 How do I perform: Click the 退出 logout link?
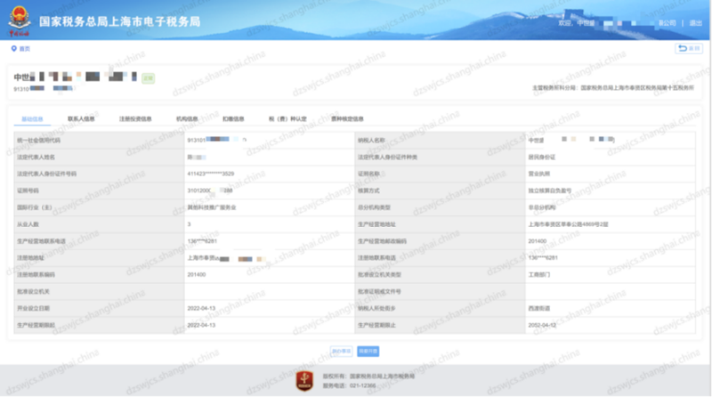click(694, 23)
